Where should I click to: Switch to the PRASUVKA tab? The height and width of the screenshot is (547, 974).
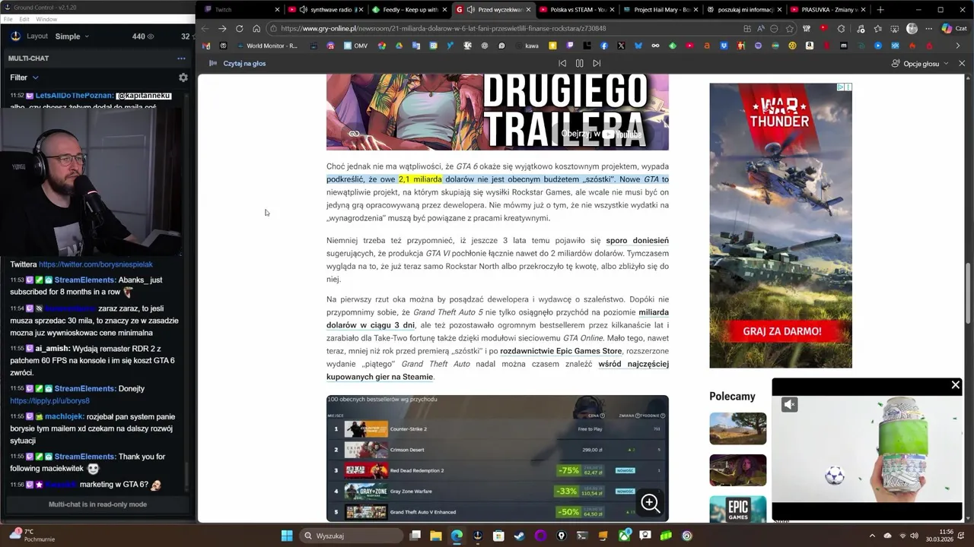click(829, 10)
